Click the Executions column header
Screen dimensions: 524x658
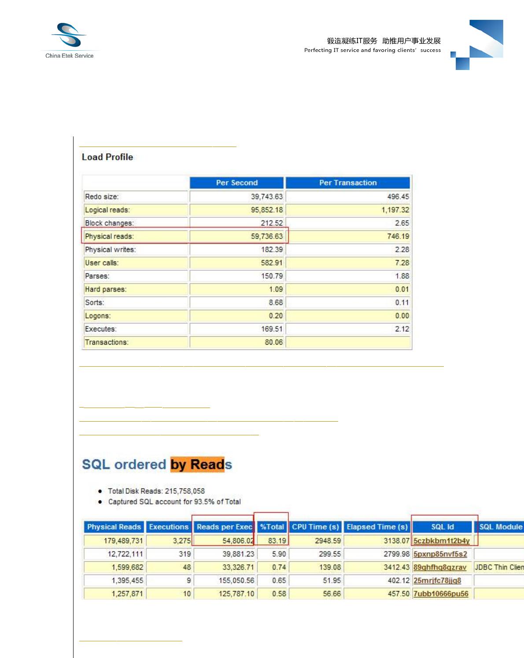[169, 527]
